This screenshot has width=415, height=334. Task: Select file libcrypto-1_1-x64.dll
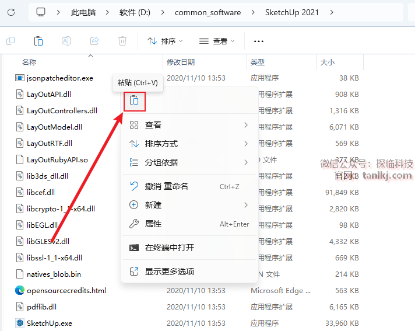(x=61, y=209)
